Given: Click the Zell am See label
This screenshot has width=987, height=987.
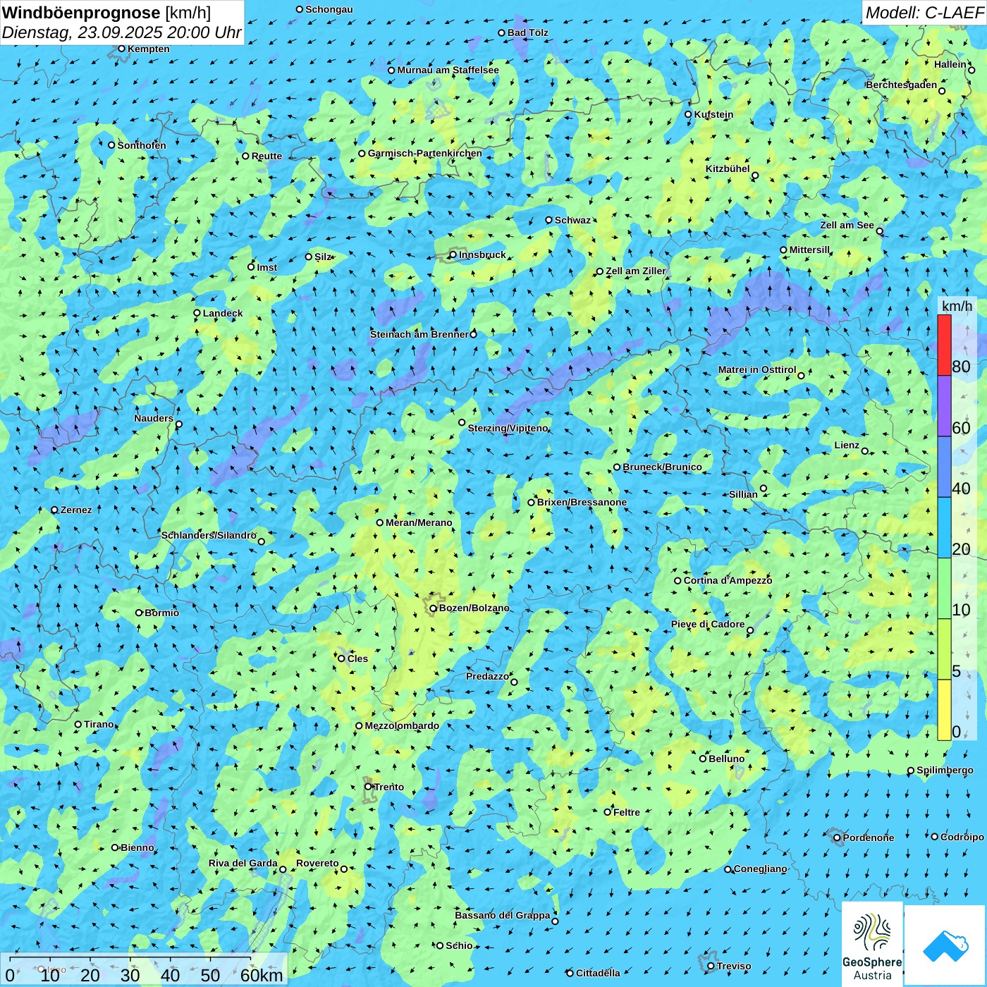Looking at the screenshot, I should tap(847, 225).
